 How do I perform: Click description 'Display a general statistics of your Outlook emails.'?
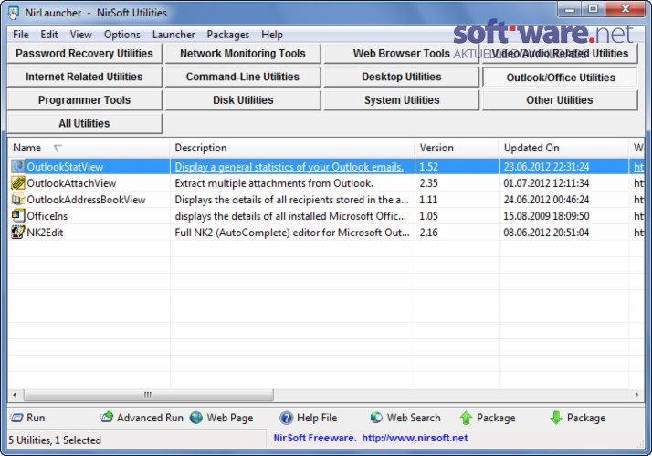[289, 167]
